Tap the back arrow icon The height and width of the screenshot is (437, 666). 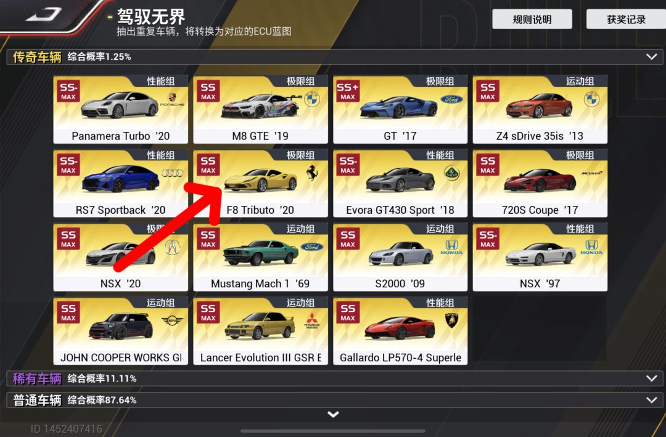pos(44,14)
